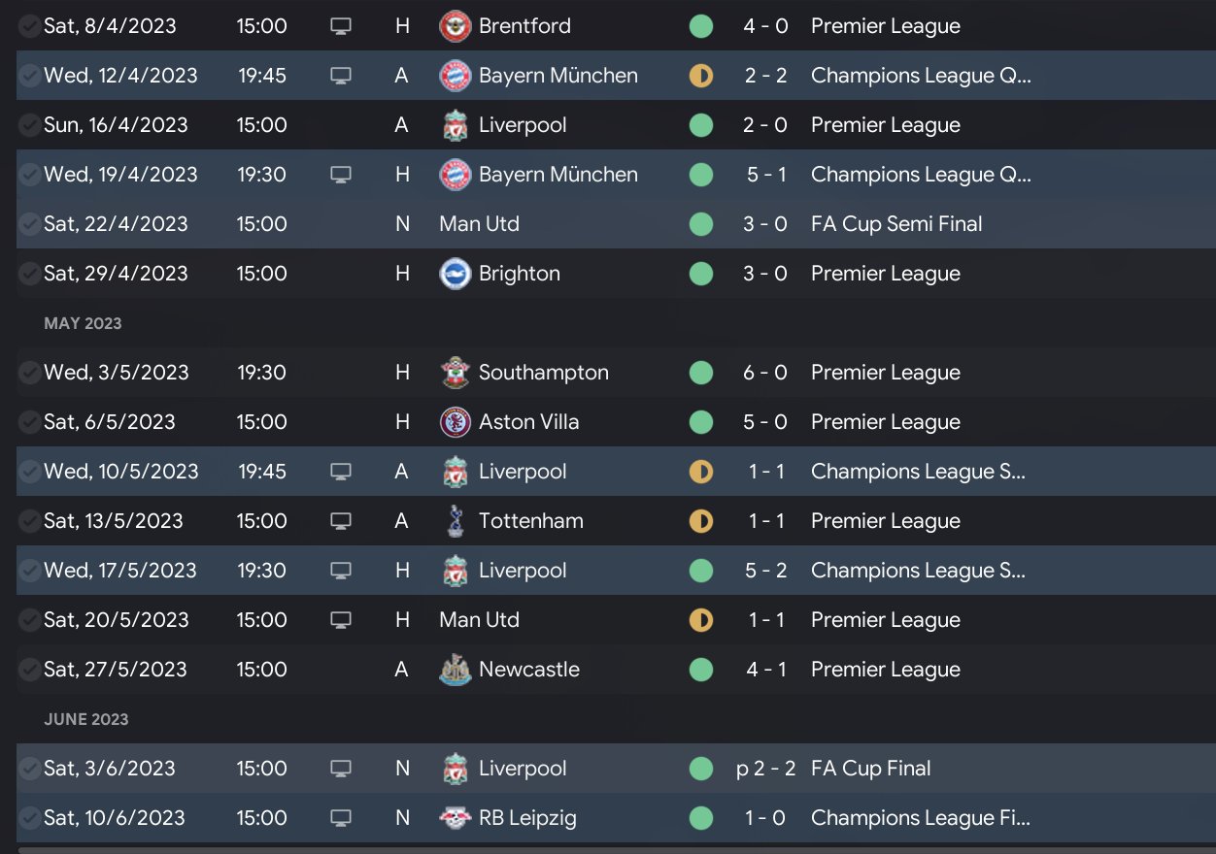Click the 1 - 0 score against RB Leipzig

tap(765, 818)
